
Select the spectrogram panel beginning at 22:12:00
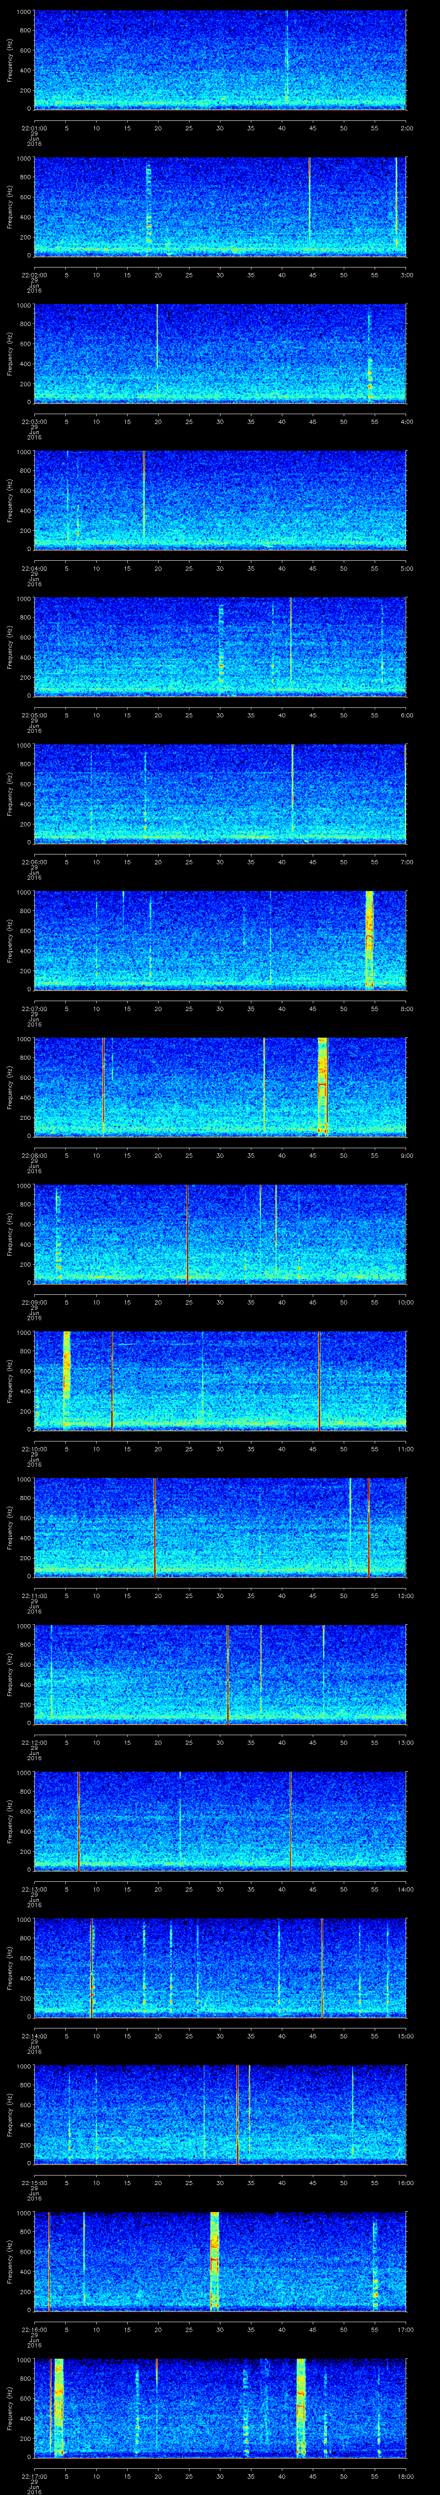[x=220, y=1674]
